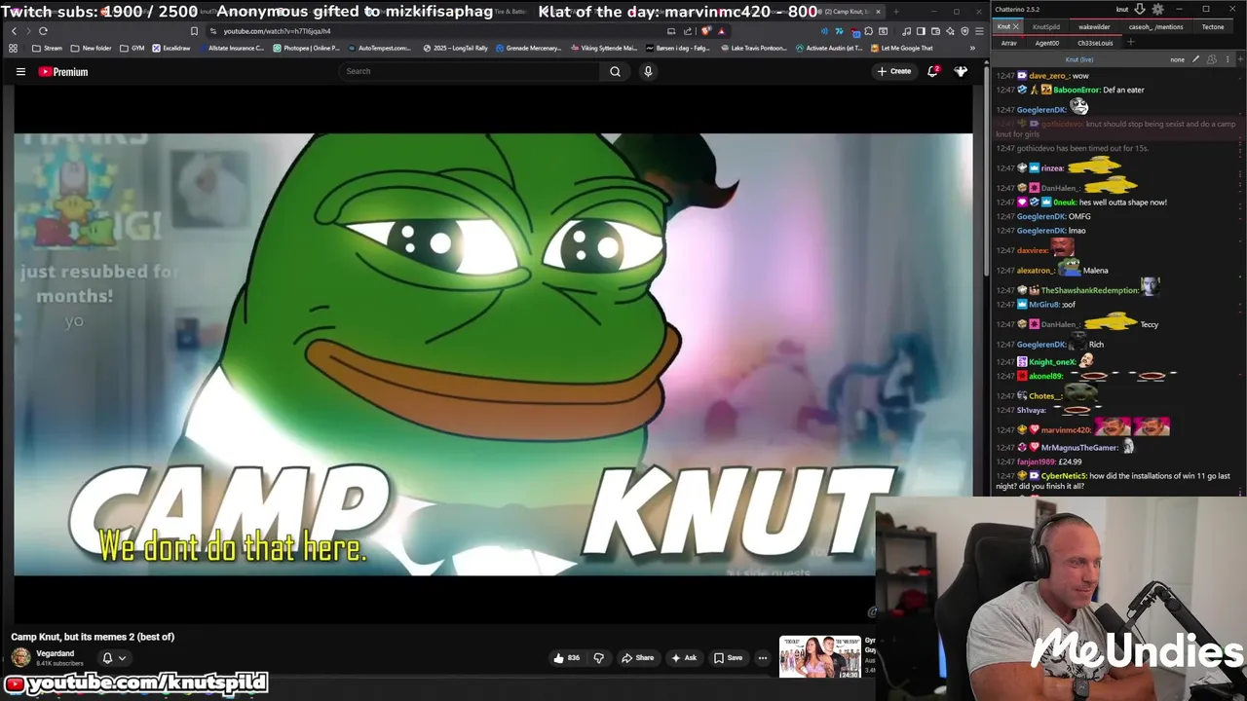Open Chatterino viewer list icon
Image resolution: width=1247 pixels, height=701 pixels.
click(1212, 59)
